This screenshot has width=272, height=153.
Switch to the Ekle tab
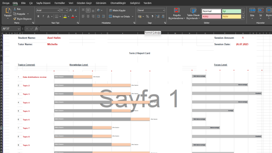coord(23,3)
